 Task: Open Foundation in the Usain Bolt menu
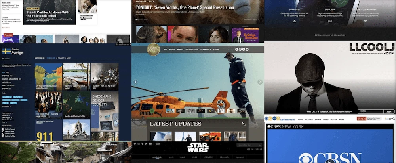[x=192, y=50]
